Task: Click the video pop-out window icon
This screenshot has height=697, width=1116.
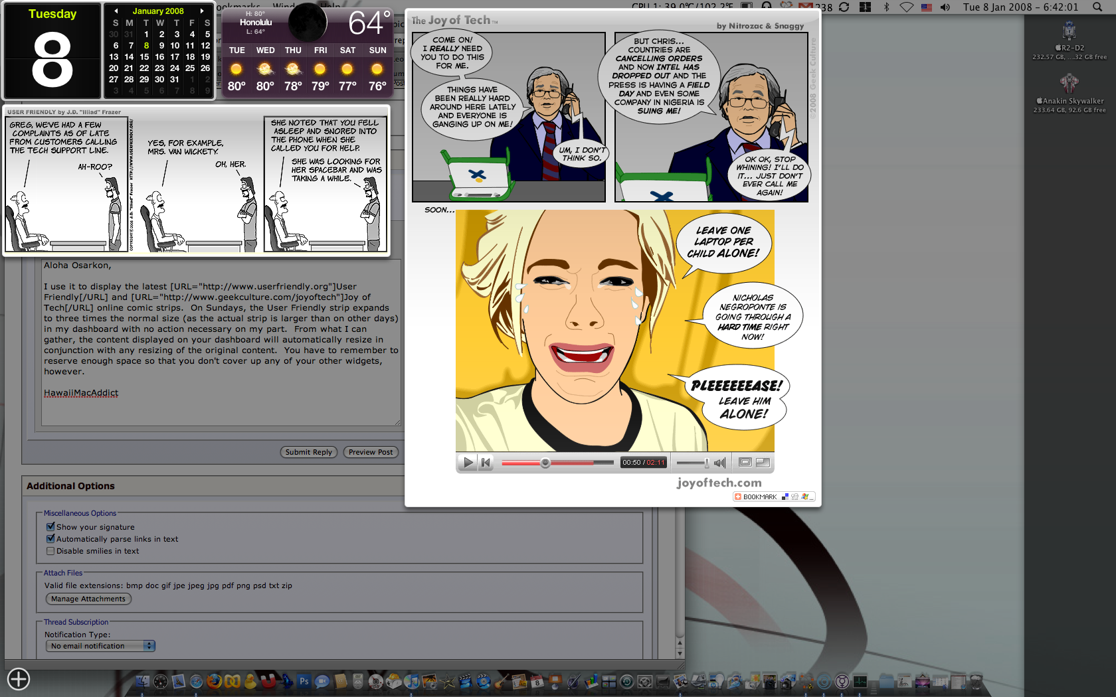Action: 763,463
